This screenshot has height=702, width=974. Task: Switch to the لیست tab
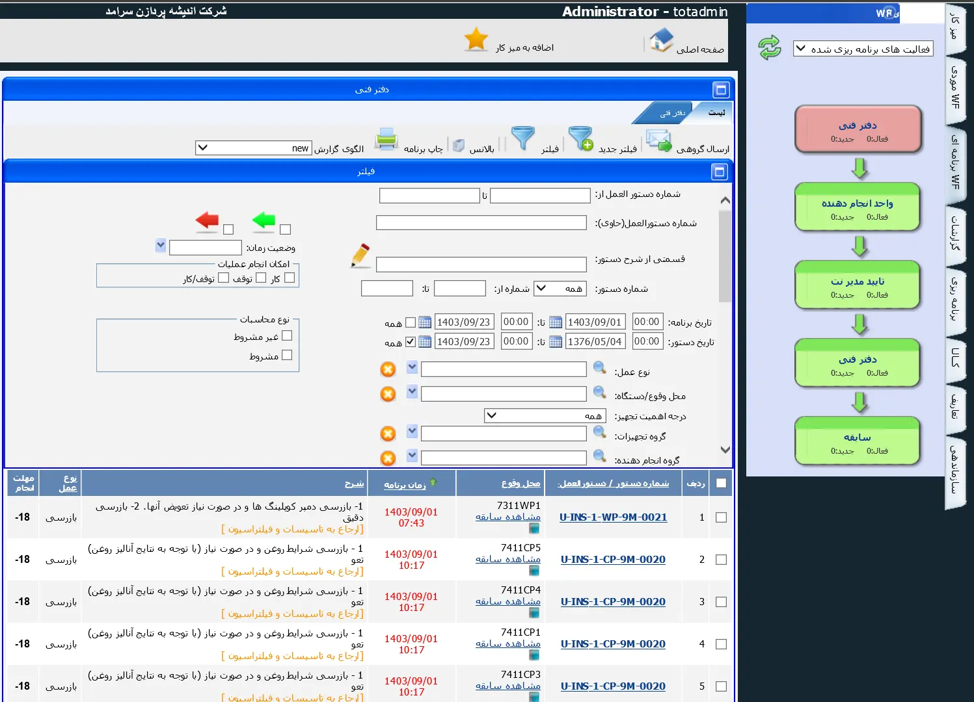(x=716, y=113)
